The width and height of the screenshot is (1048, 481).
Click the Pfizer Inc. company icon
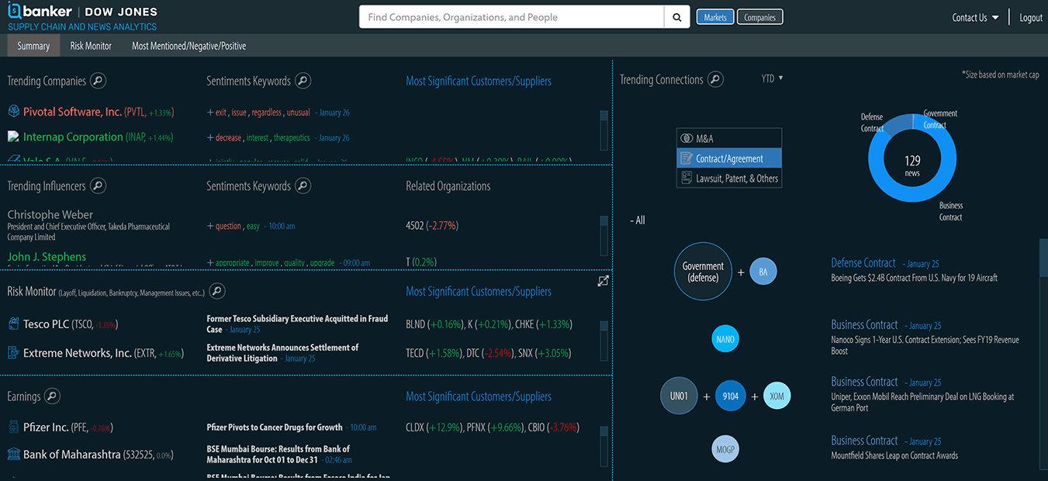13,427
